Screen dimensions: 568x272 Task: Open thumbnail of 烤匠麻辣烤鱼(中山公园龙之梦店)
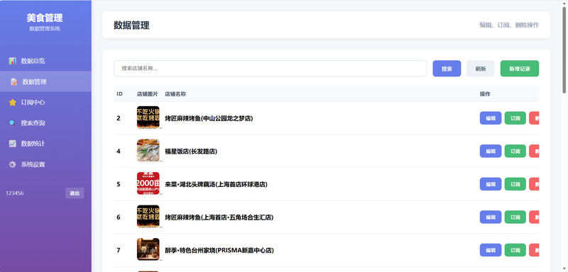click(x=148, y=118)
